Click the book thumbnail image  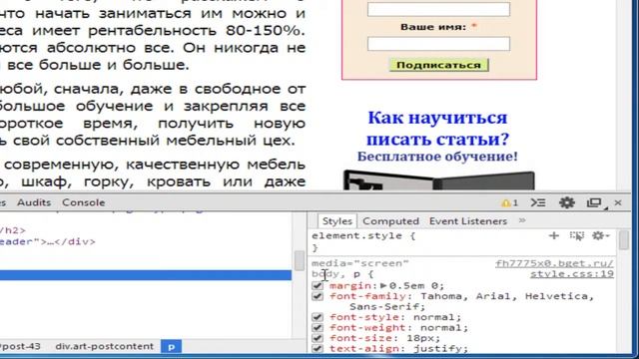point(439,180)
